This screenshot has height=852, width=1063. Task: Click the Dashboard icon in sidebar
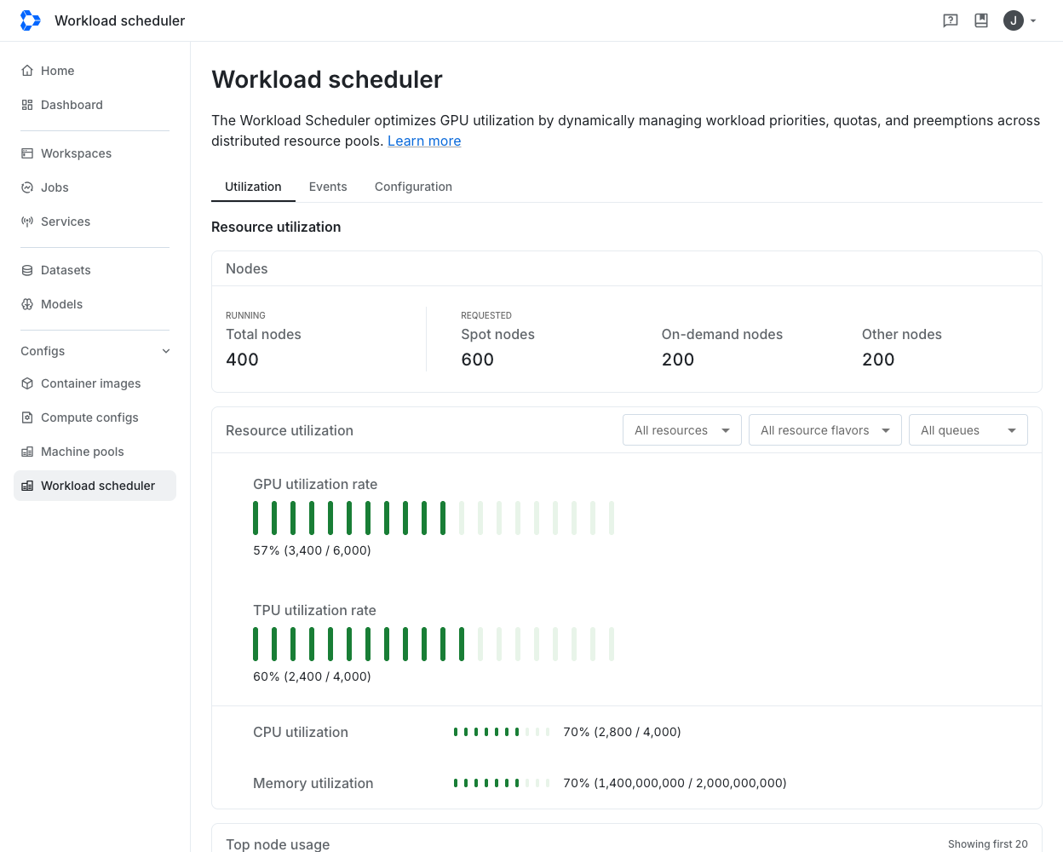pos(27,105)
